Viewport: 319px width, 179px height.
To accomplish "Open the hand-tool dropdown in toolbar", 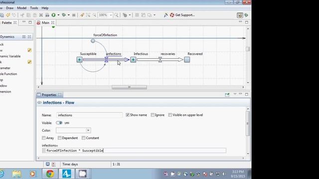I will 130,15.
